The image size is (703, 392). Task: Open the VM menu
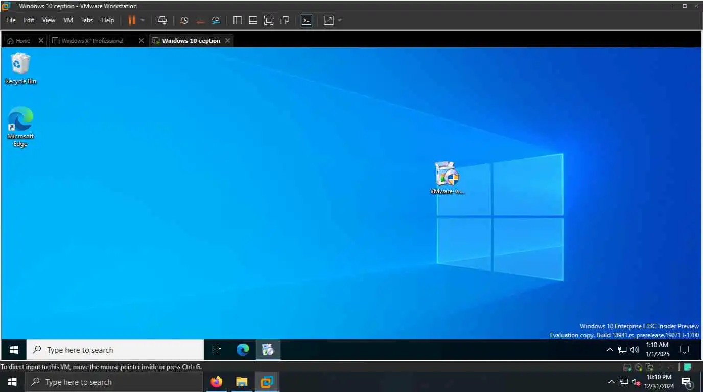coord(68,20)
